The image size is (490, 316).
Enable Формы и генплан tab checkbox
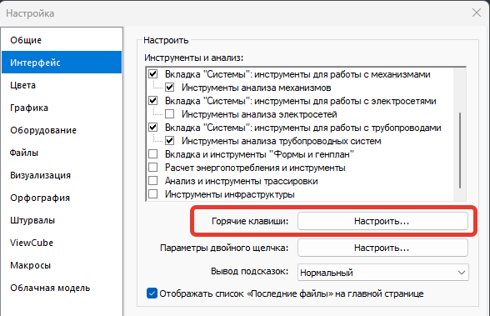coord(152,154)
